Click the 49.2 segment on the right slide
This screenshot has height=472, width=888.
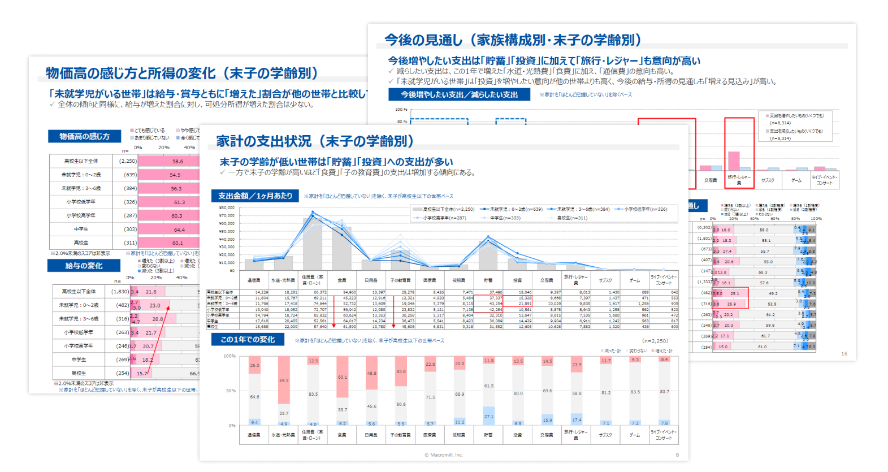pos(773,293)
